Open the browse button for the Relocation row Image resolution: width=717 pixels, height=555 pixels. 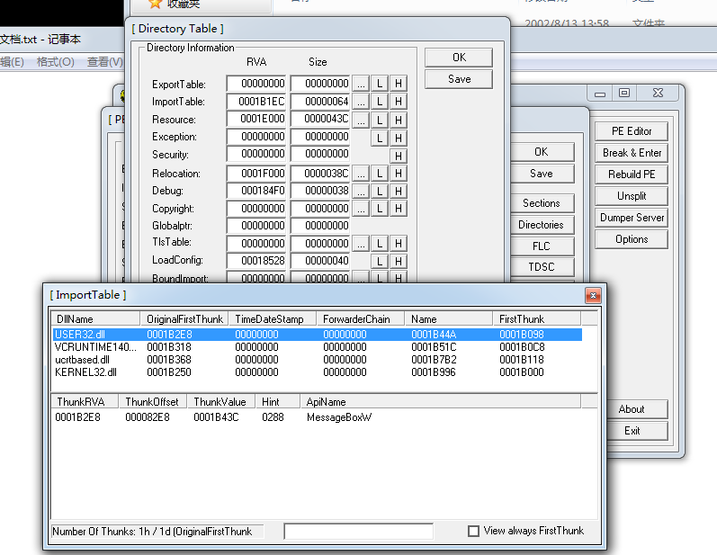click(x=361, y=174)
